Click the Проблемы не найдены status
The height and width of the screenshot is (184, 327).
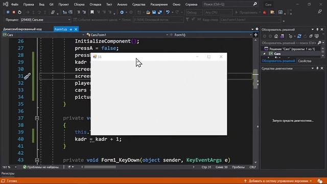[x=41, y=167]
